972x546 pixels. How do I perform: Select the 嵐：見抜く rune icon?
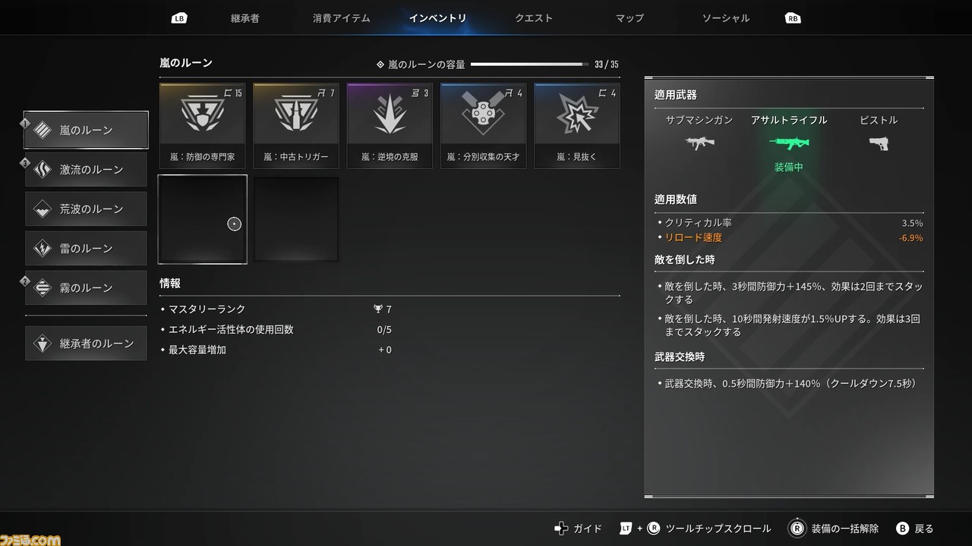pos(576,115)
